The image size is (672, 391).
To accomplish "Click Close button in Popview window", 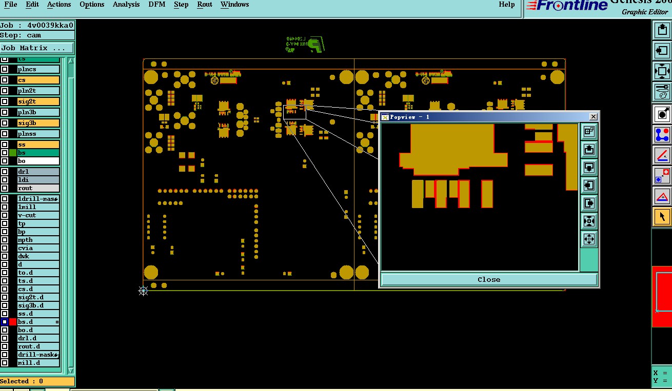I will [489, 280].
